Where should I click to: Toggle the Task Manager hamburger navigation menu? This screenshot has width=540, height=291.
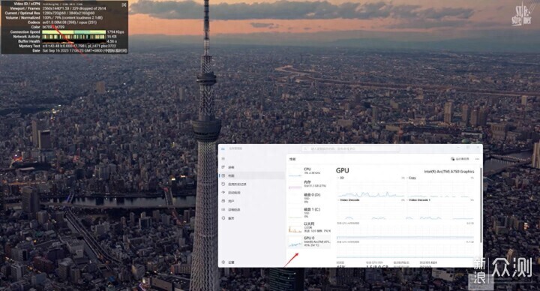[x=223, y=158]
